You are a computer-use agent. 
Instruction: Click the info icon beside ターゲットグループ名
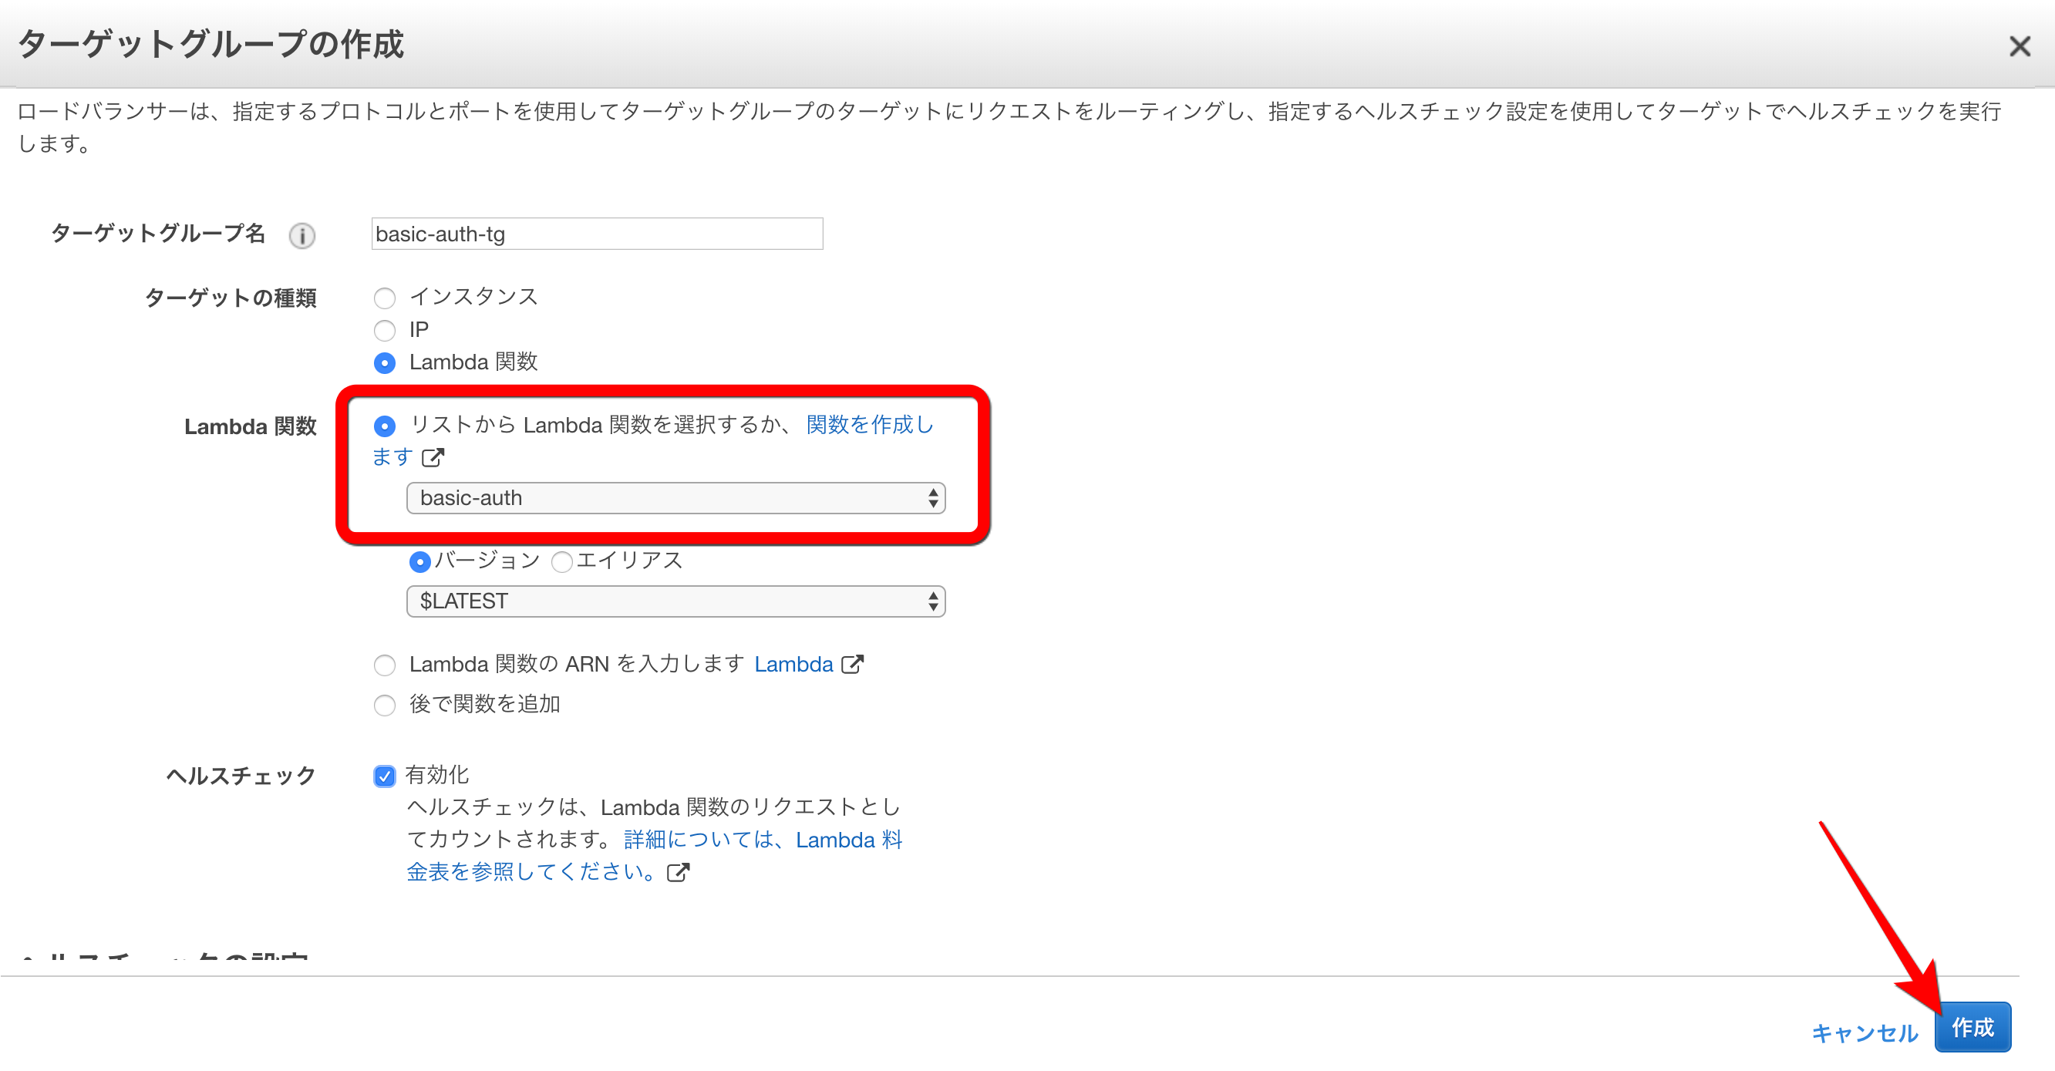[x=301, y=235]
